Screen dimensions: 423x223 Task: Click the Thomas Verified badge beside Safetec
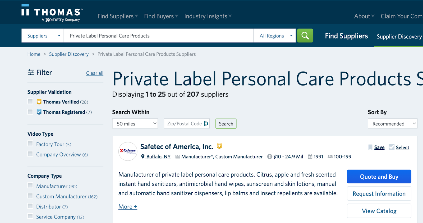pos(219,146)
